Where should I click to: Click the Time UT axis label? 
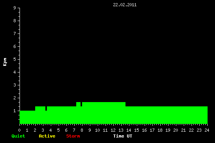(123, 136)
